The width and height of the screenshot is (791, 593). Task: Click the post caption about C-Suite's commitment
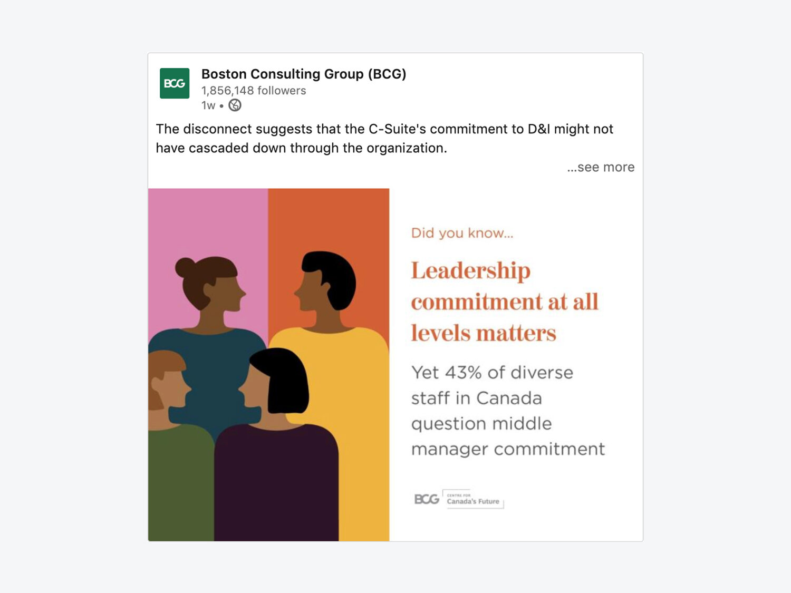click(x=384, y=139)
